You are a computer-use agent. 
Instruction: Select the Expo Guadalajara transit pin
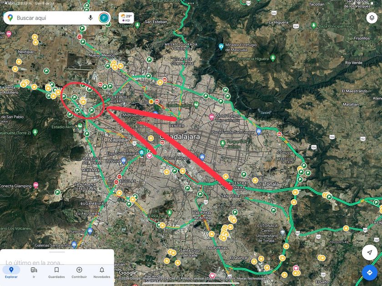pyautogui.click(x=142, y=153)
